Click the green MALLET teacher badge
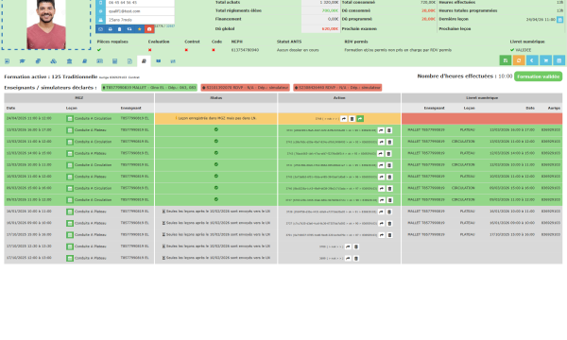This screenshot has width=567, height=340. click(149, 88)
